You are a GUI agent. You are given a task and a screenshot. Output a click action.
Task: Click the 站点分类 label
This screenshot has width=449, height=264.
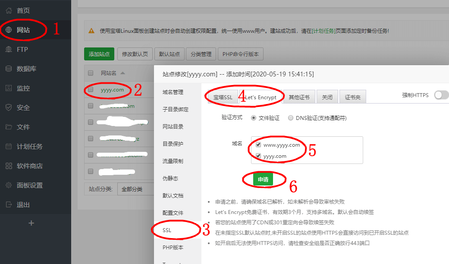coord(100,189)
